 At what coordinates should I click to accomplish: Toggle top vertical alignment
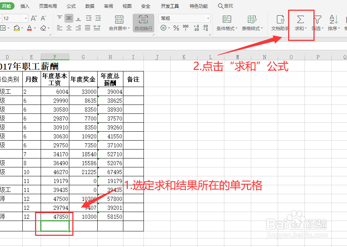[x=59, y=17]
